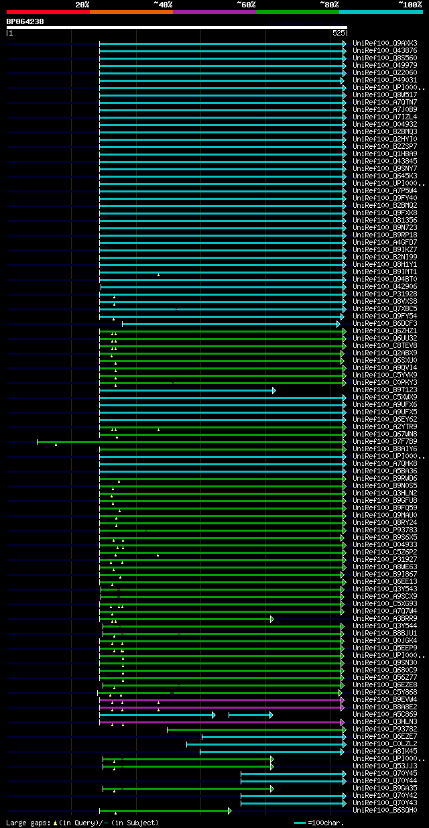Image resolution: width=429 pixels, height=828 pixels.
Task: Open hit UniRef100_Q9AXK3
Action: pyautogui.click(x=385, y=44)
